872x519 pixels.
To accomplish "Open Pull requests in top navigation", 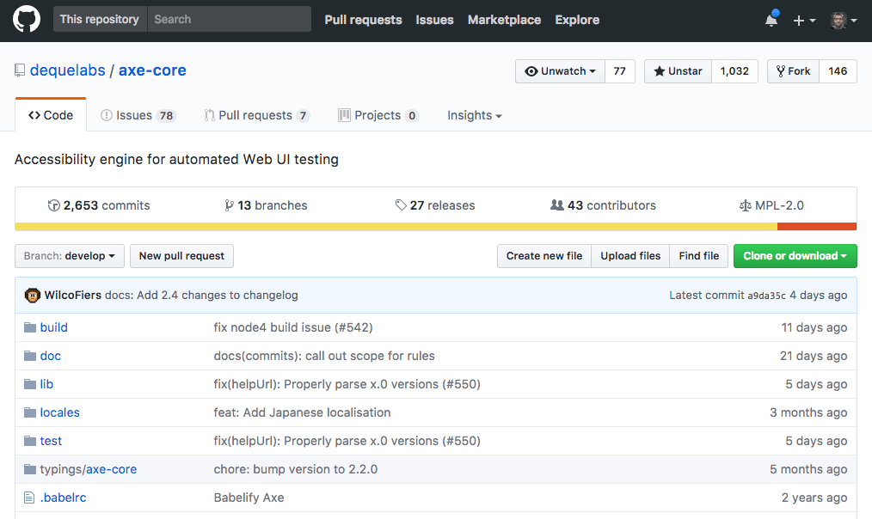I will click(x=363, y=20).
